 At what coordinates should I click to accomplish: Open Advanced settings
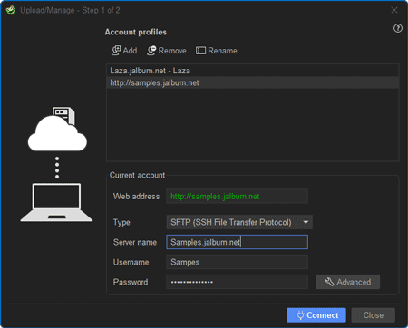click(x=347, y=282)
